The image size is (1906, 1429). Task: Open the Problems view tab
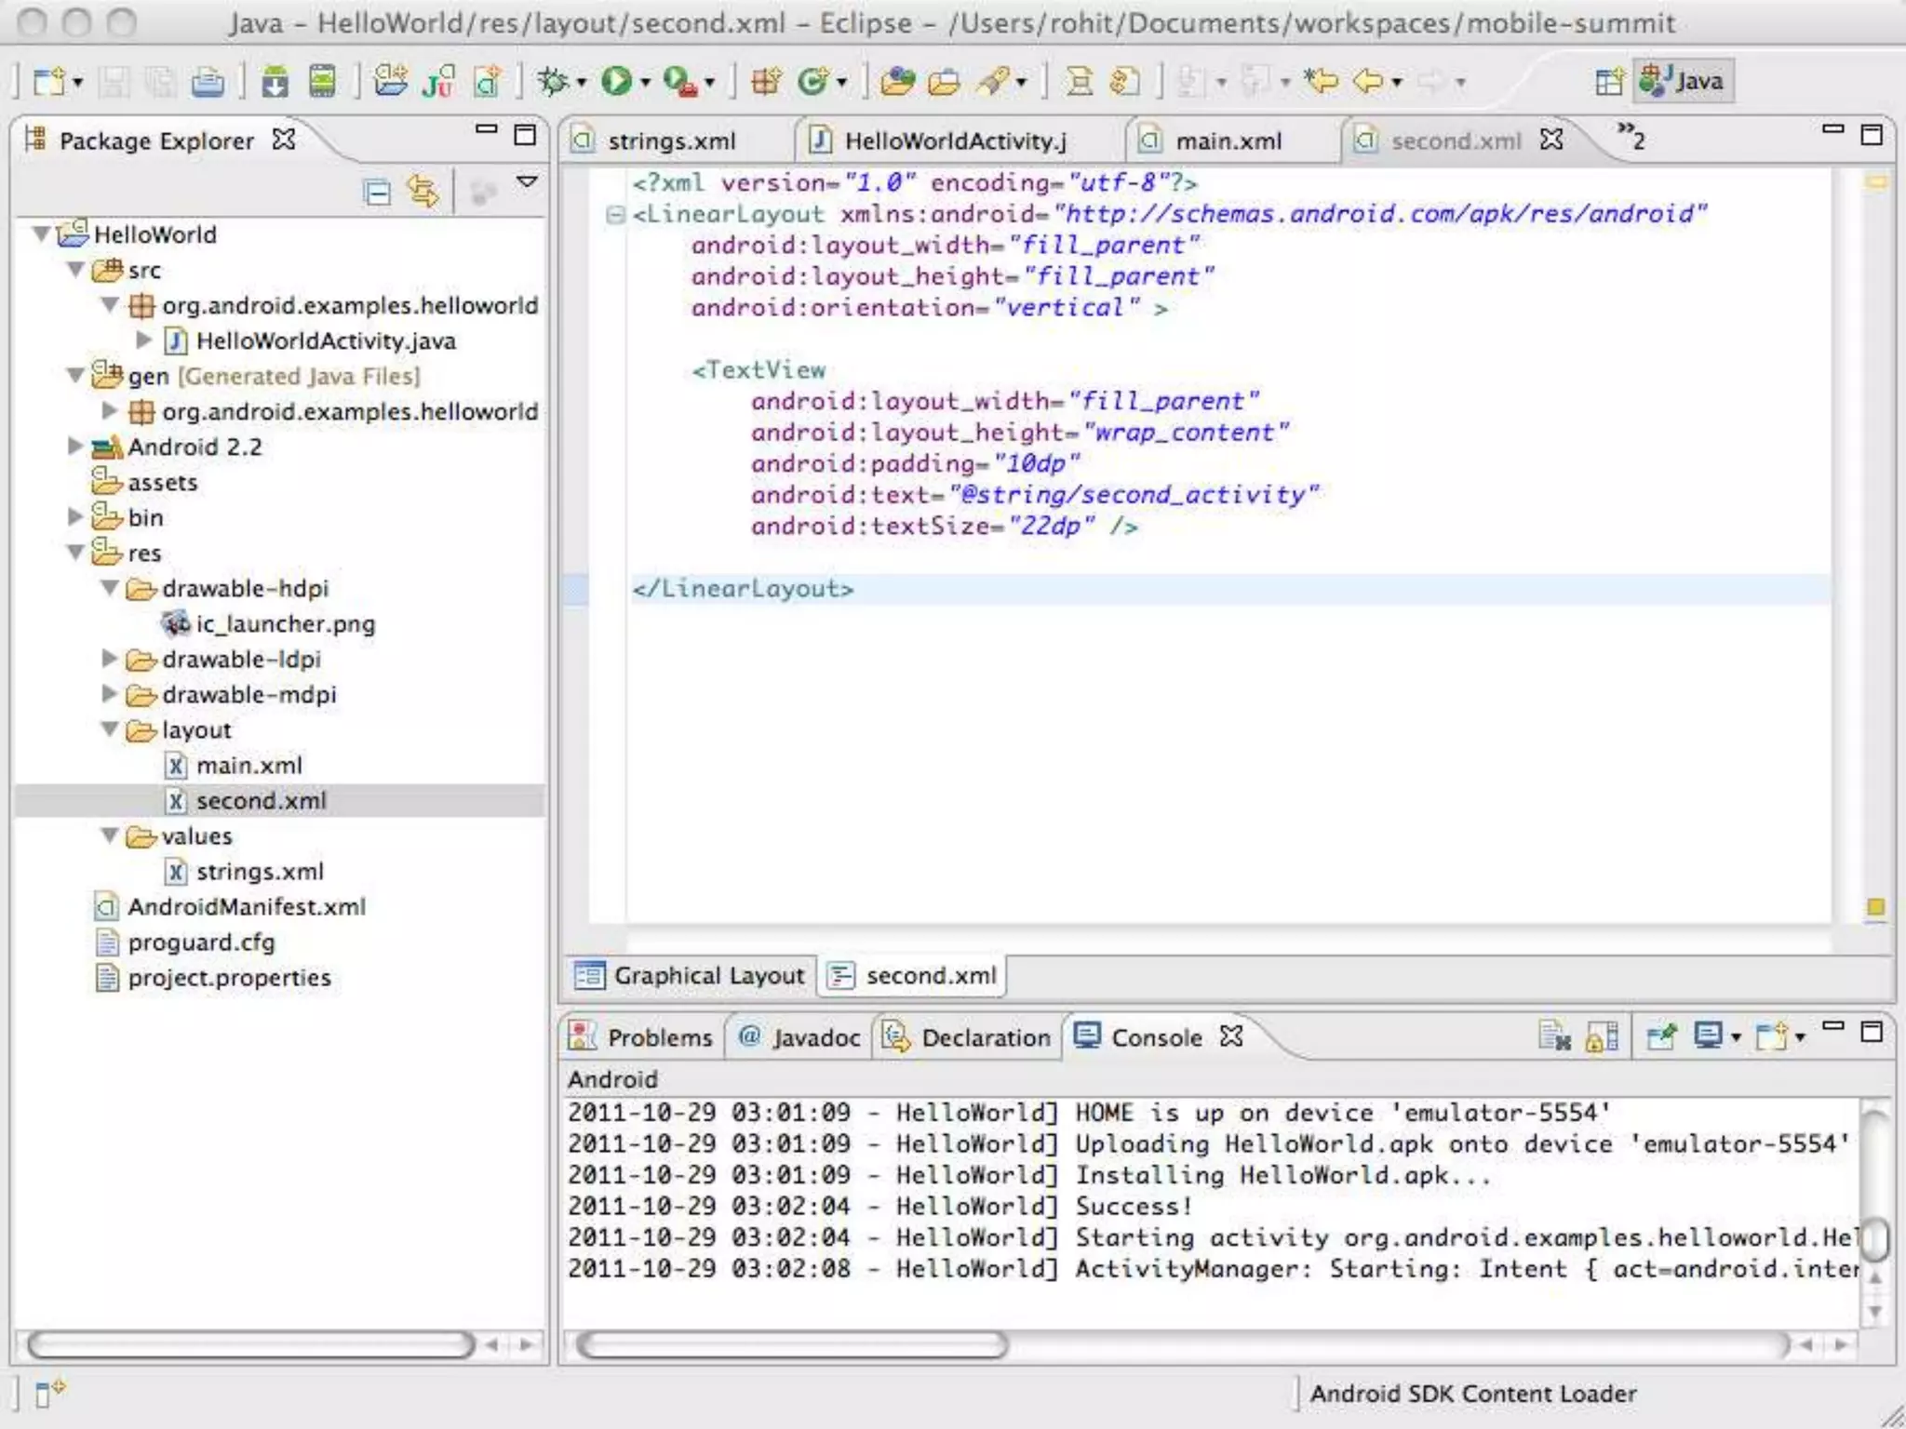tap(642, 1036)
